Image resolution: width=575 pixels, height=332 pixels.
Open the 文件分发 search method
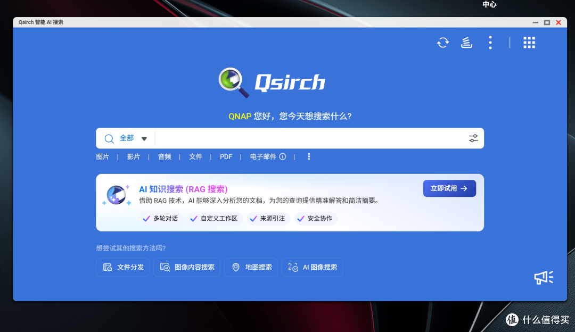123,267
